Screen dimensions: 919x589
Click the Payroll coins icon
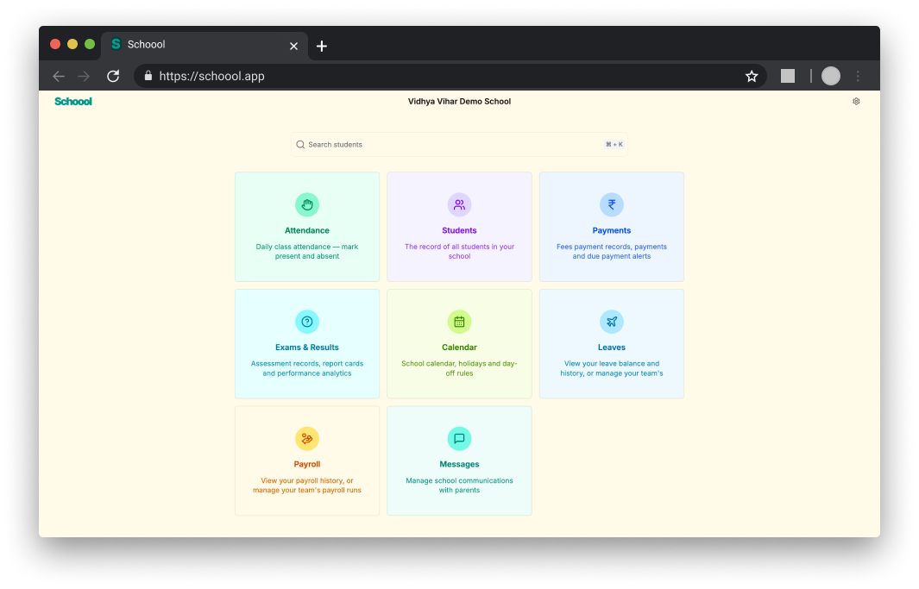306,439
